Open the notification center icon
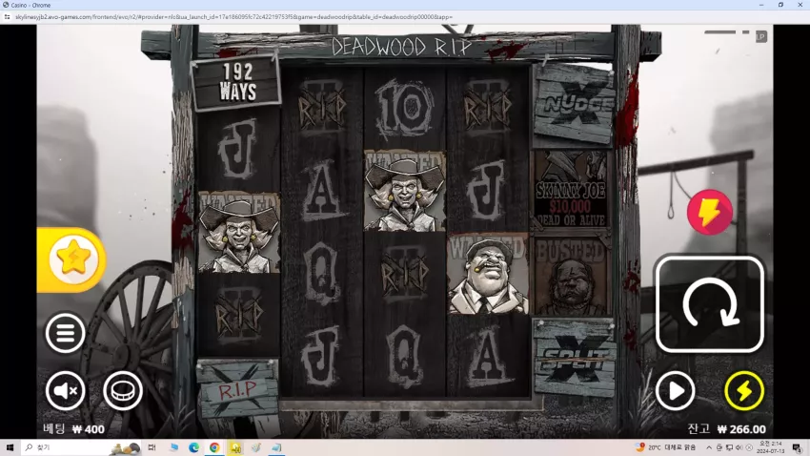This screenshot has width=810, height=456. click(x=797, y=447)
